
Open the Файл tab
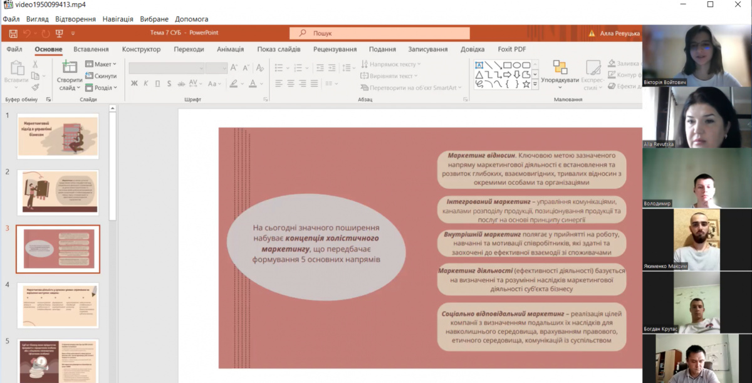point(14,50)
